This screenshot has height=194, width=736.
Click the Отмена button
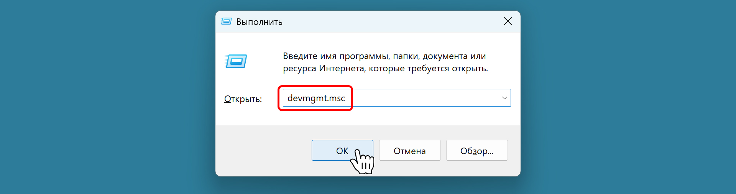[409, 151]
